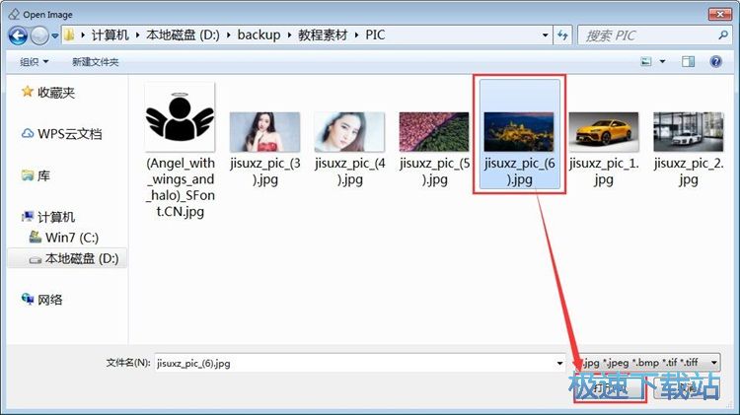The image size is (740, 415).
Task: Click the cloud icon of WPS云文档
Action: pos(28,133)
